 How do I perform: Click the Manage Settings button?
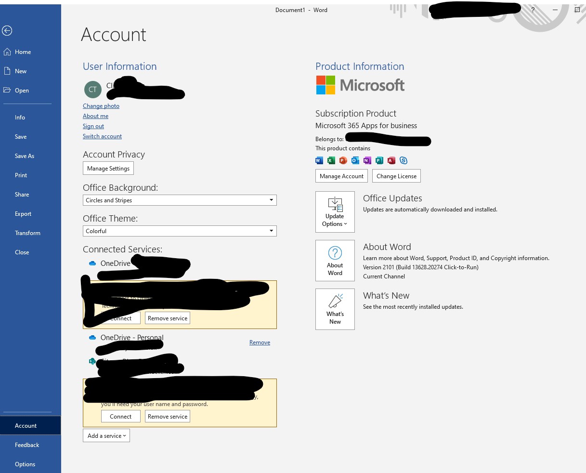108,169
